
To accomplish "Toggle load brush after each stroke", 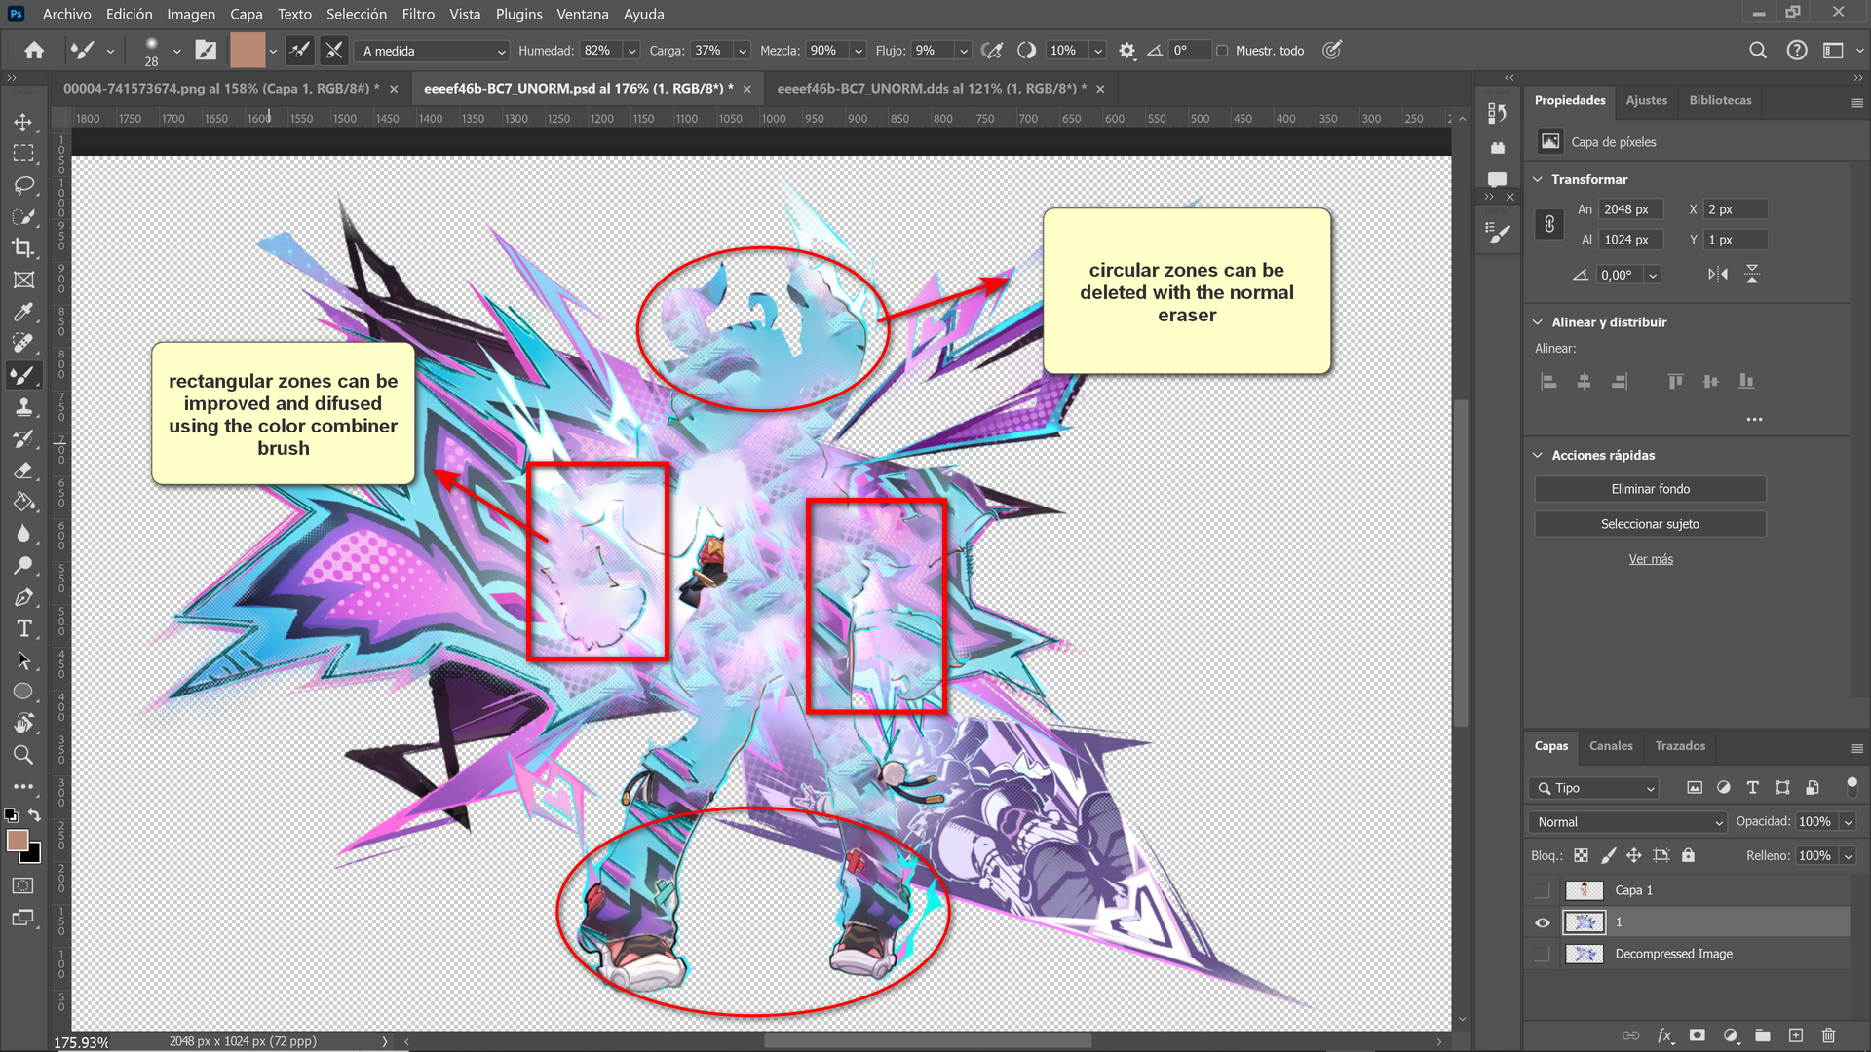I will [x=300, y=51].
